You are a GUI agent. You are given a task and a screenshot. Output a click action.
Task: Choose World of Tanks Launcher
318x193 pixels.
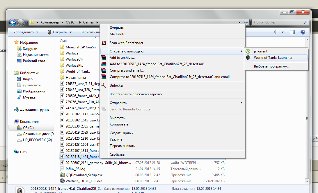[273, 58]
